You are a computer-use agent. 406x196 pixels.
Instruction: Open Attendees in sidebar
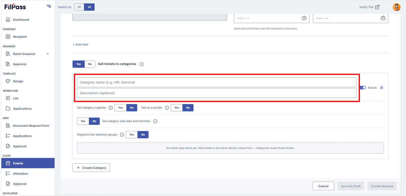(27, 173)
